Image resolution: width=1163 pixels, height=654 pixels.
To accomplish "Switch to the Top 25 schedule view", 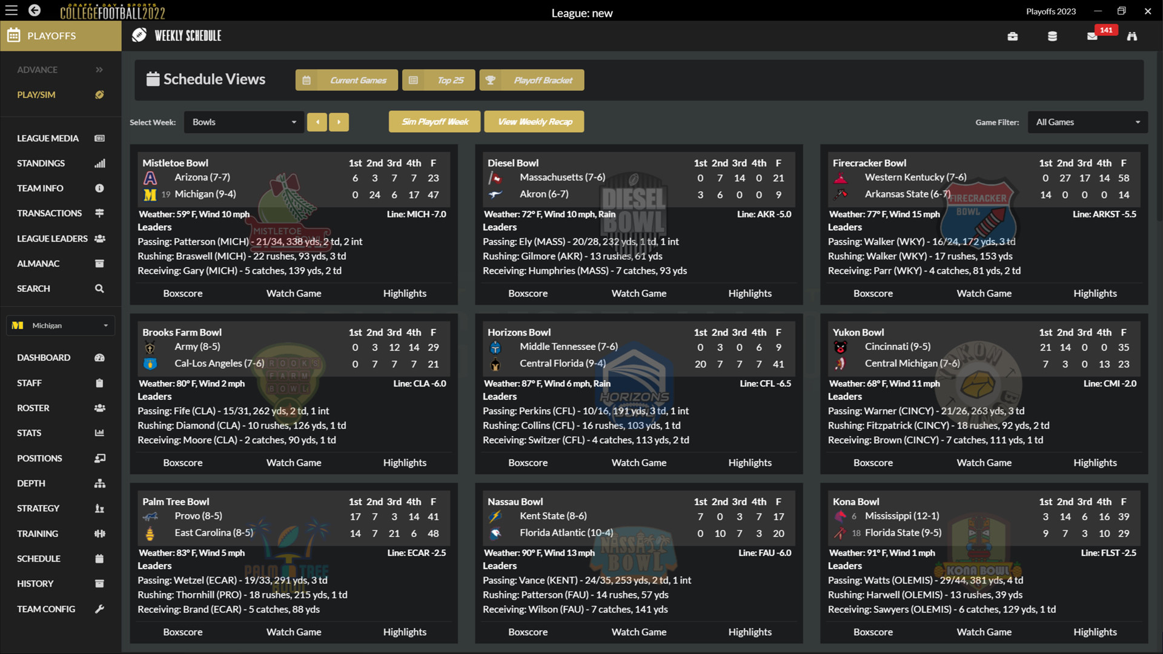I will point(438,79).
